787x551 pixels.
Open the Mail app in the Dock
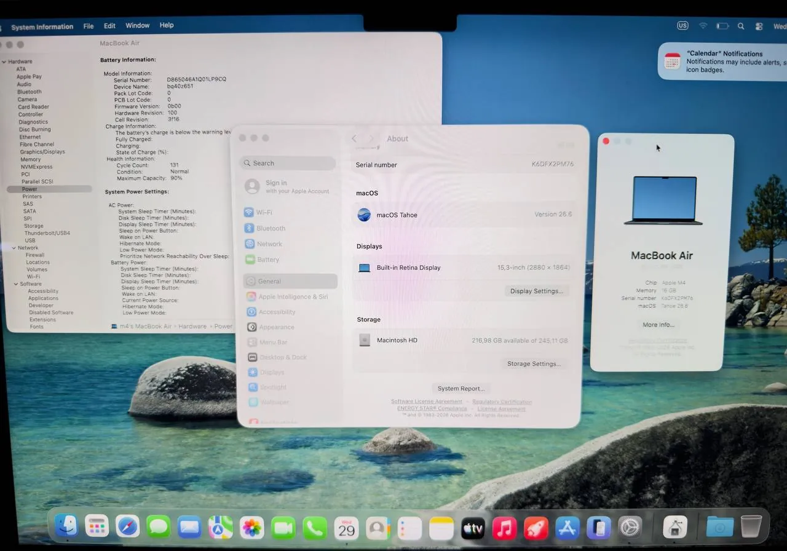click(x=189, y=527)
